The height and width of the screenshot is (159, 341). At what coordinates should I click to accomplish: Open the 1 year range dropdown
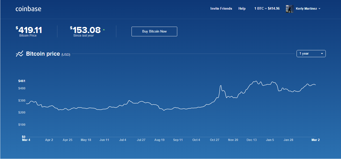point(311,54)
